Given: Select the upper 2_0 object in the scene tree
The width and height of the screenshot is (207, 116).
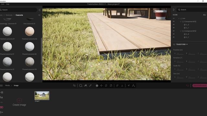Looking at the screenshot, I should pos(186,24).
